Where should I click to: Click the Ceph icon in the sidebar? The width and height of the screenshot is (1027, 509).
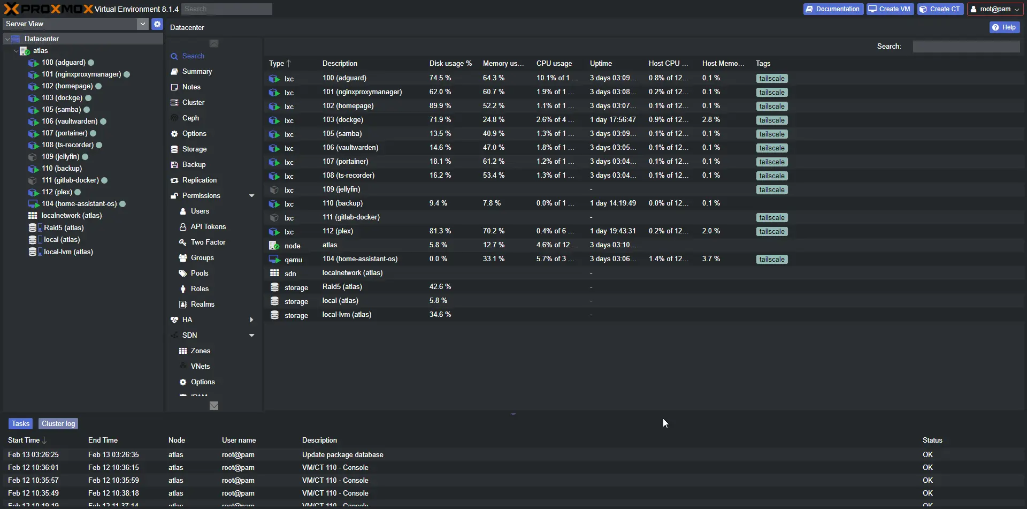(174, 118)
